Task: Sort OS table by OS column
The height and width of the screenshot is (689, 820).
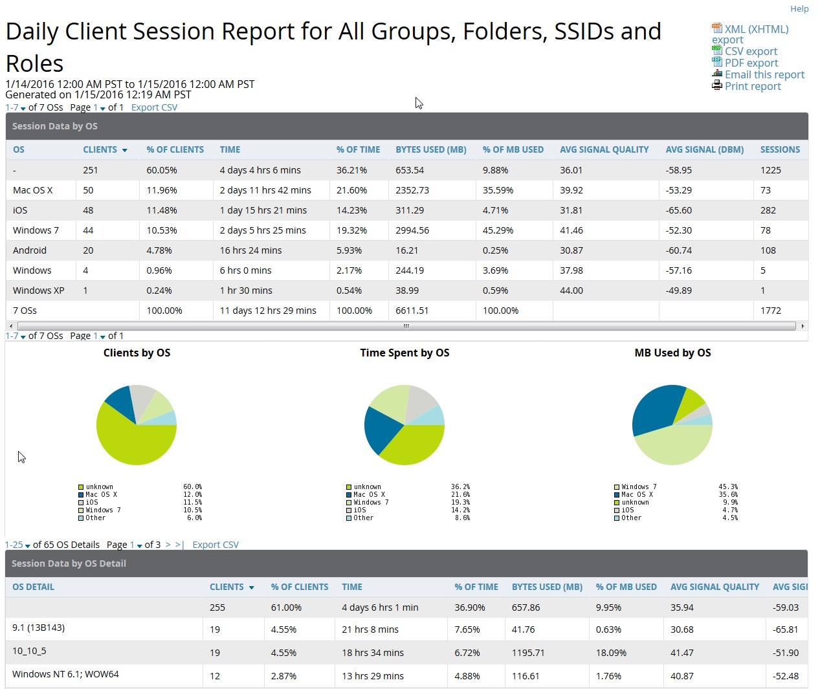Action: (x=19, y=149)
